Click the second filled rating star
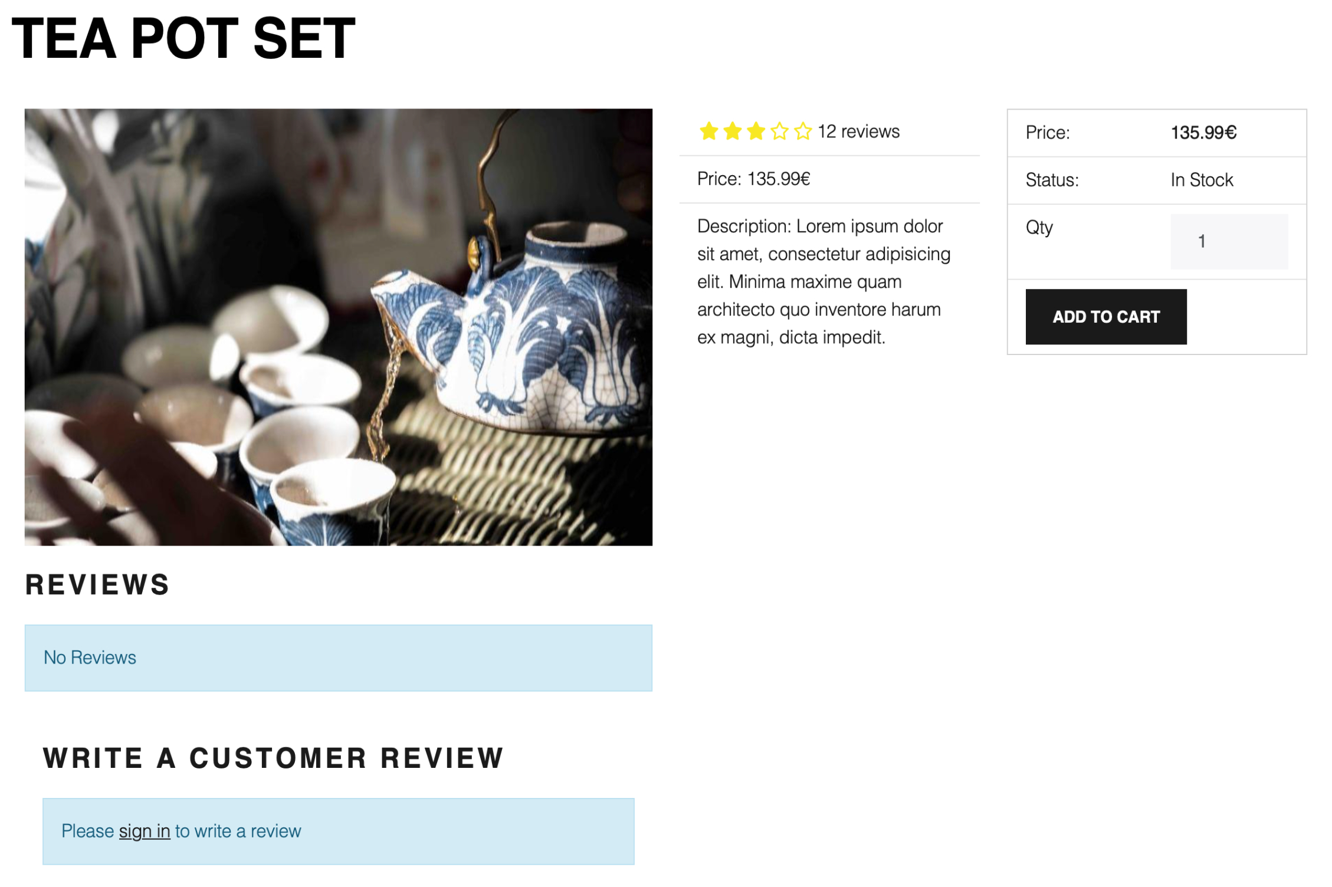This screenshot has width=1332, height=887. pyautogui.click(x=732, y=132)
